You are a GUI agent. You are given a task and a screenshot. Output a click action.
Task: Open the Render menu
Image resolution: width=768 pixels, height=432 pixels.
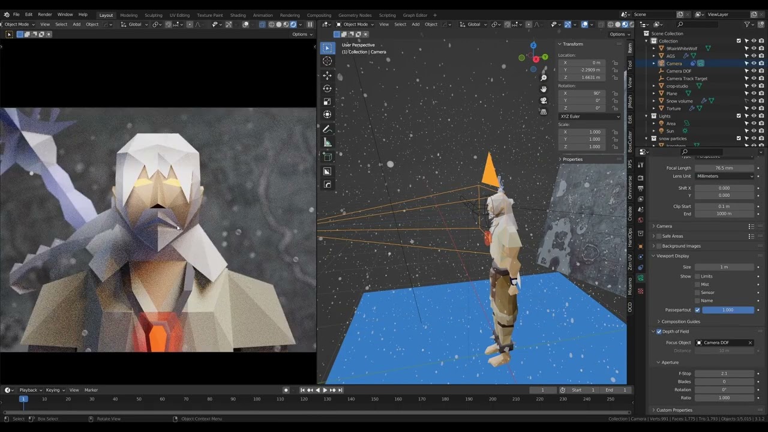(x=45, y=14)
